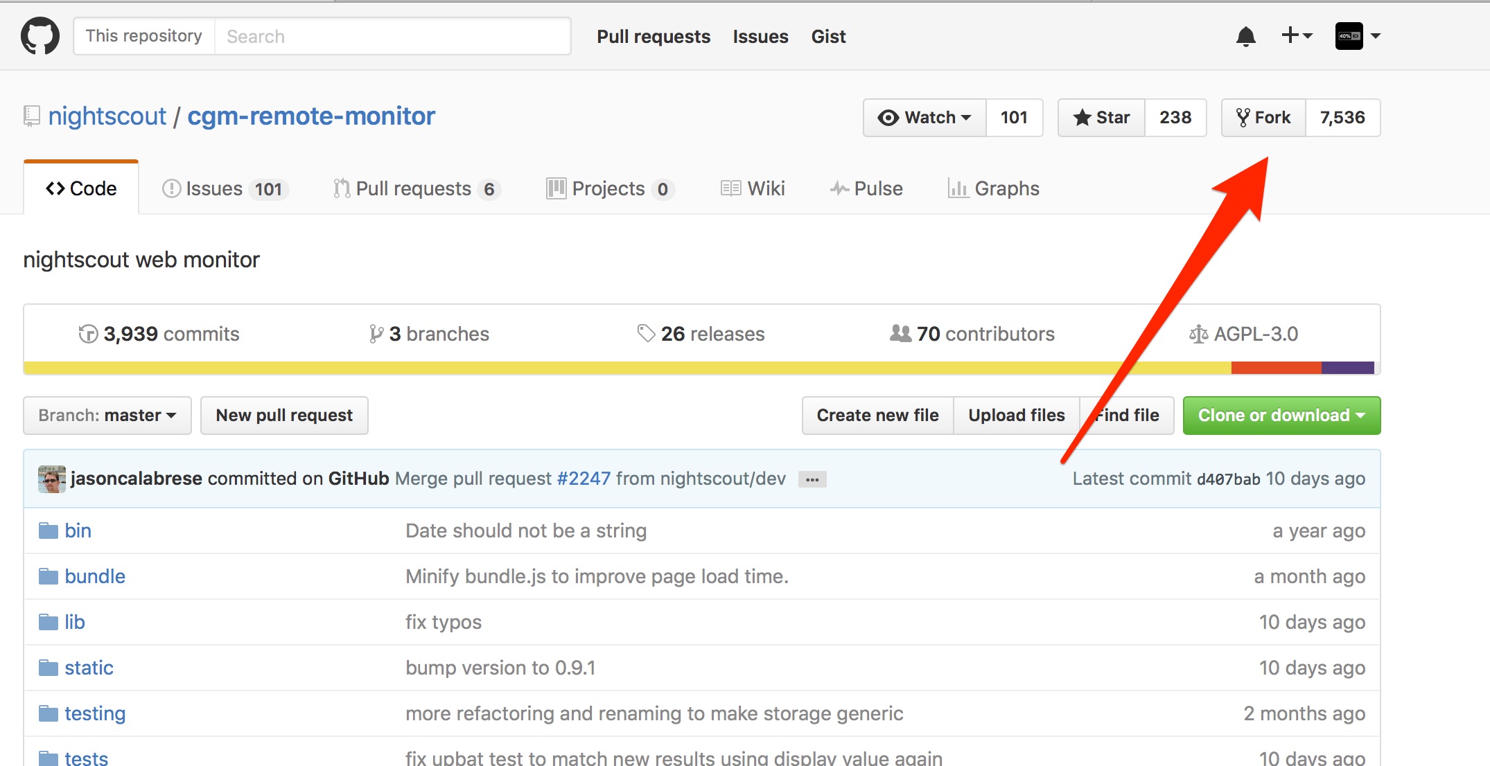Open the bin folder

[78, 531]
